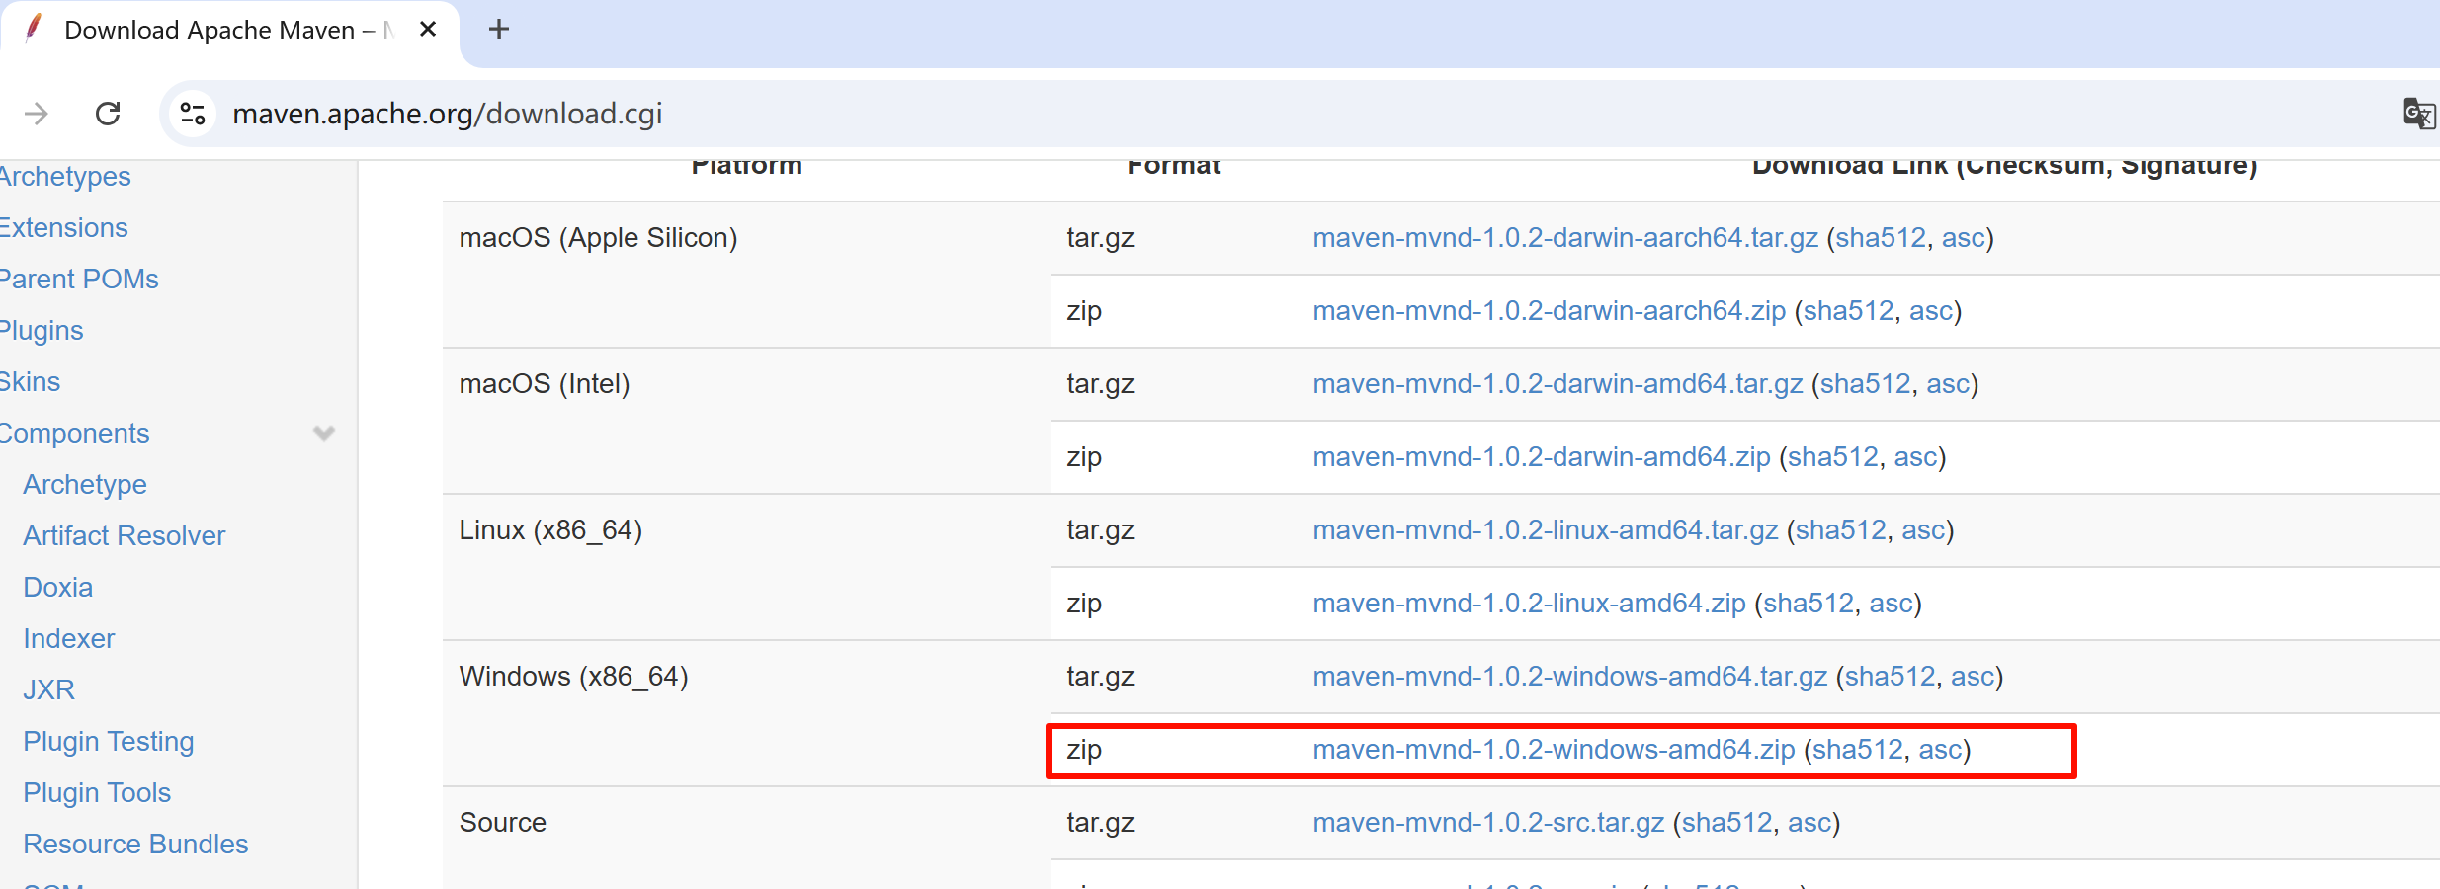The height and width of the screenshot is (889, 2440).
Task: Go to Resource Bundles
Action: (x=135, y=844)
